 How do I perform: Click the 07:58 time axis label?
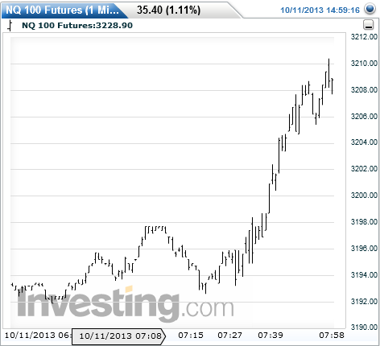coord(332,336)
